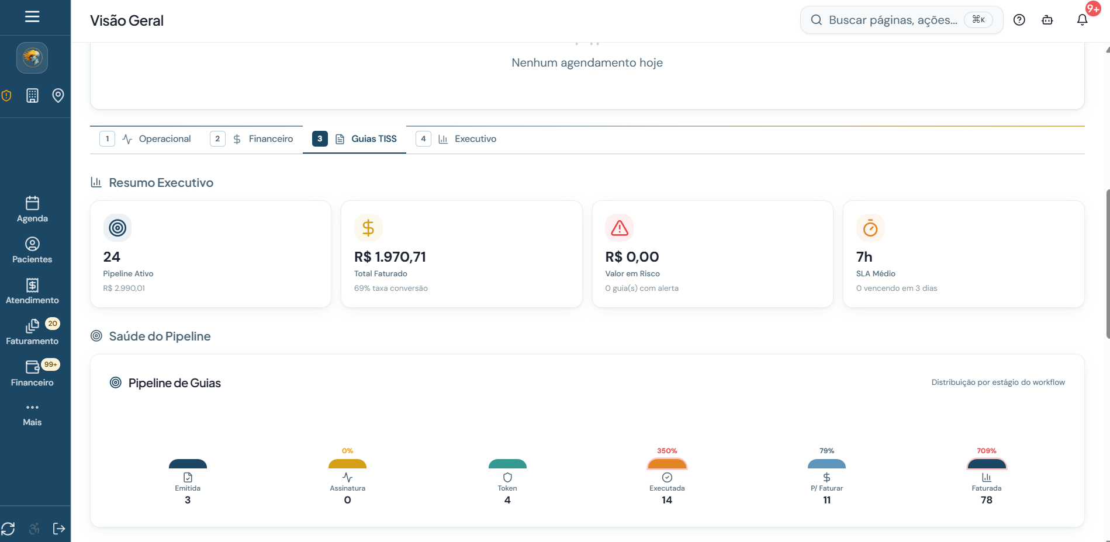Click the clinic avatar logo
Image resolution: width=1110 pixels, height=542 pixels.
point(32,58)
